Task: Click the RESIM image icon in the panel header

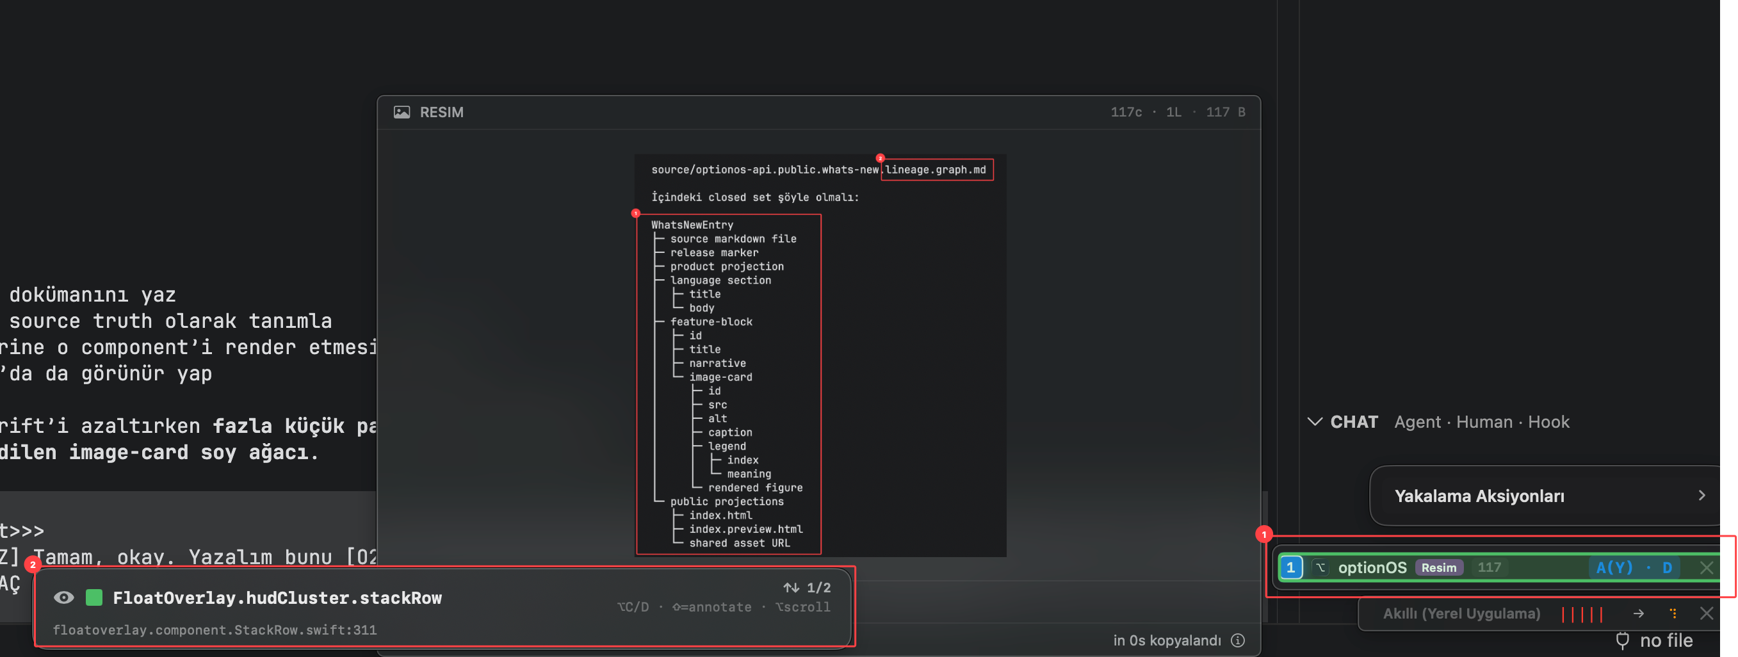Action: pos(402,112)
